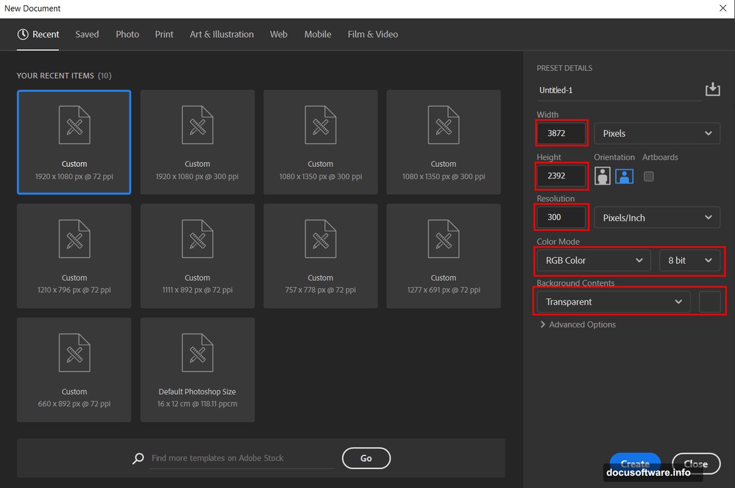Click the magnifying glass search icon

138,458
